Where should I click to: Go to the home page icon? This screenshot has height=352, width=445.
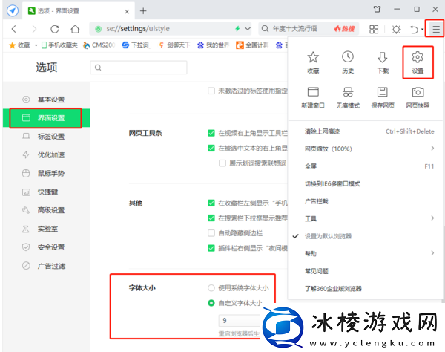point(75,29)
